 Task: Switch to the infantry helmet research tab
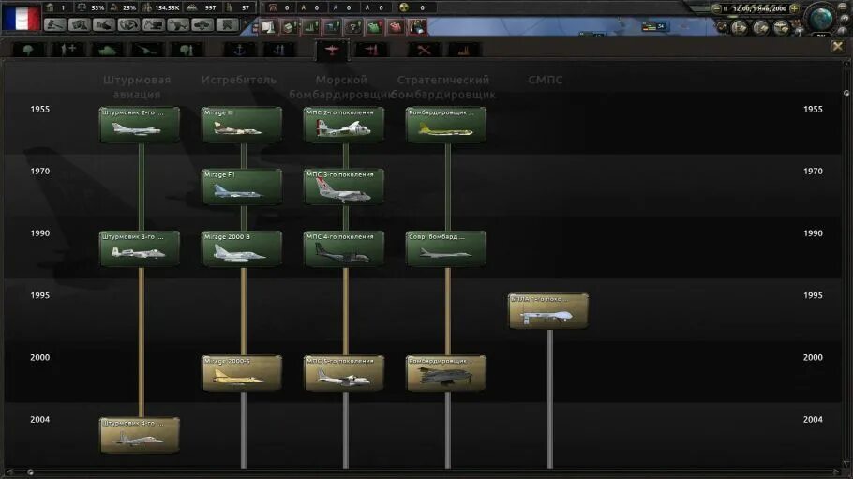[x=28, y=50]
